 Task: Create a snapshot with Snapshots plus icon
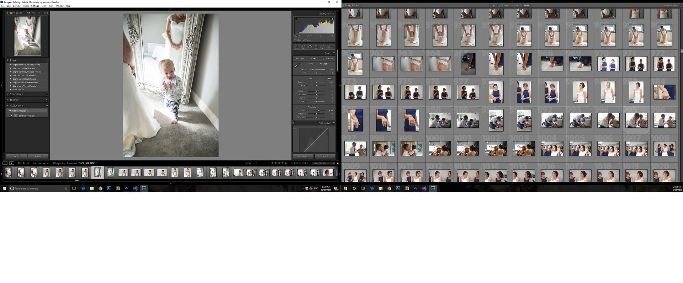coord(47,94)
